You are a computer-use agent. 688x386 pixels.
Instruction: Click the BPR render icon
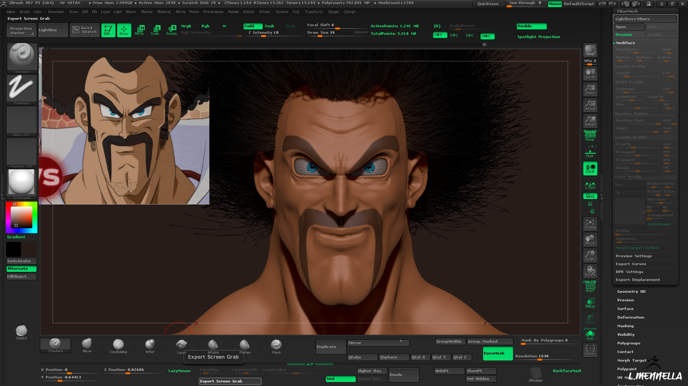coord(590,50)
